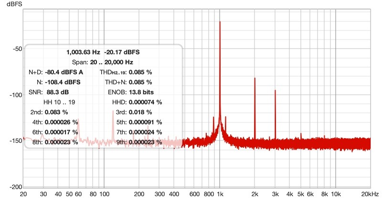Click the 100 Hz x-axis label

click(x=104, y=194)
